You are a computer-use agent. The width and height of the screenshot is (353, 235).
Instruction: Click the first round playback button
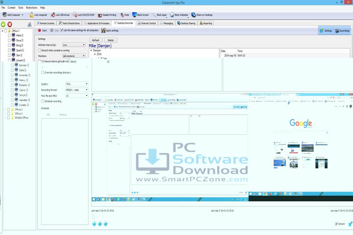pos(94,224)
